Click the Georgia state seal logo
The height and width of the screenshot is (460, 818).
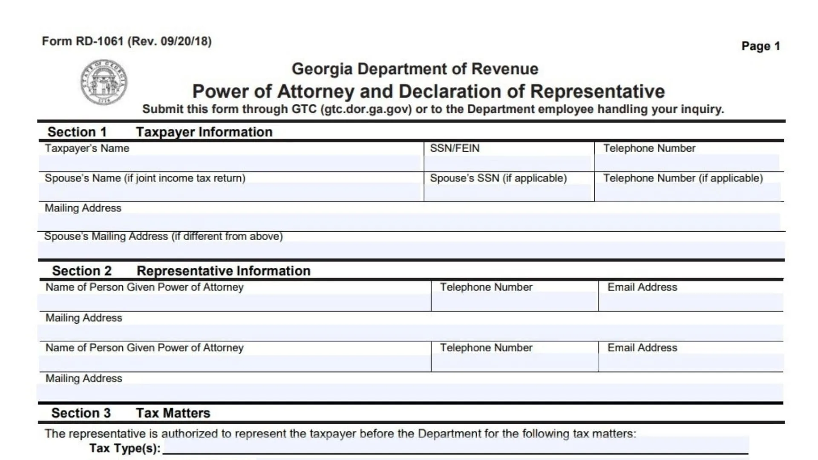coord(104,82)
